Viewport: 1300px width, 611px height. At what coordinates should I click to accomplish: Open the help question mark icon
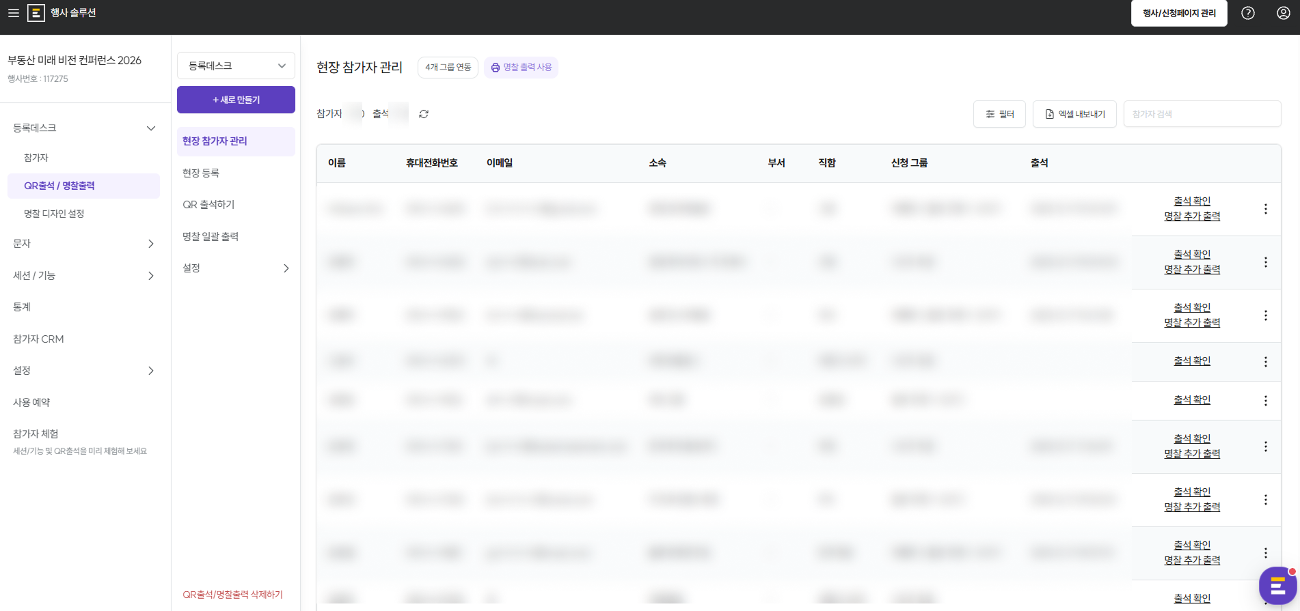click(1248, 13)
